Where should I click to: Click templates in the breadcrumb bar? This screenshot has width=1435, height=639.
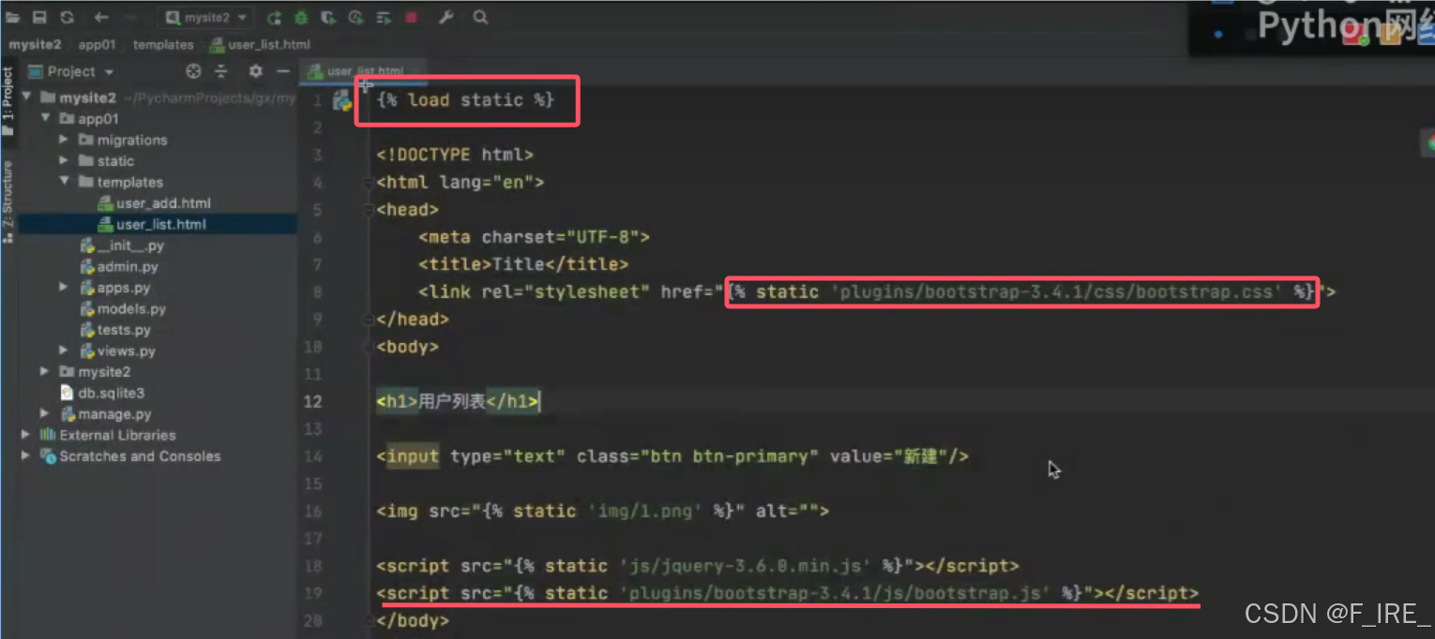163,44
